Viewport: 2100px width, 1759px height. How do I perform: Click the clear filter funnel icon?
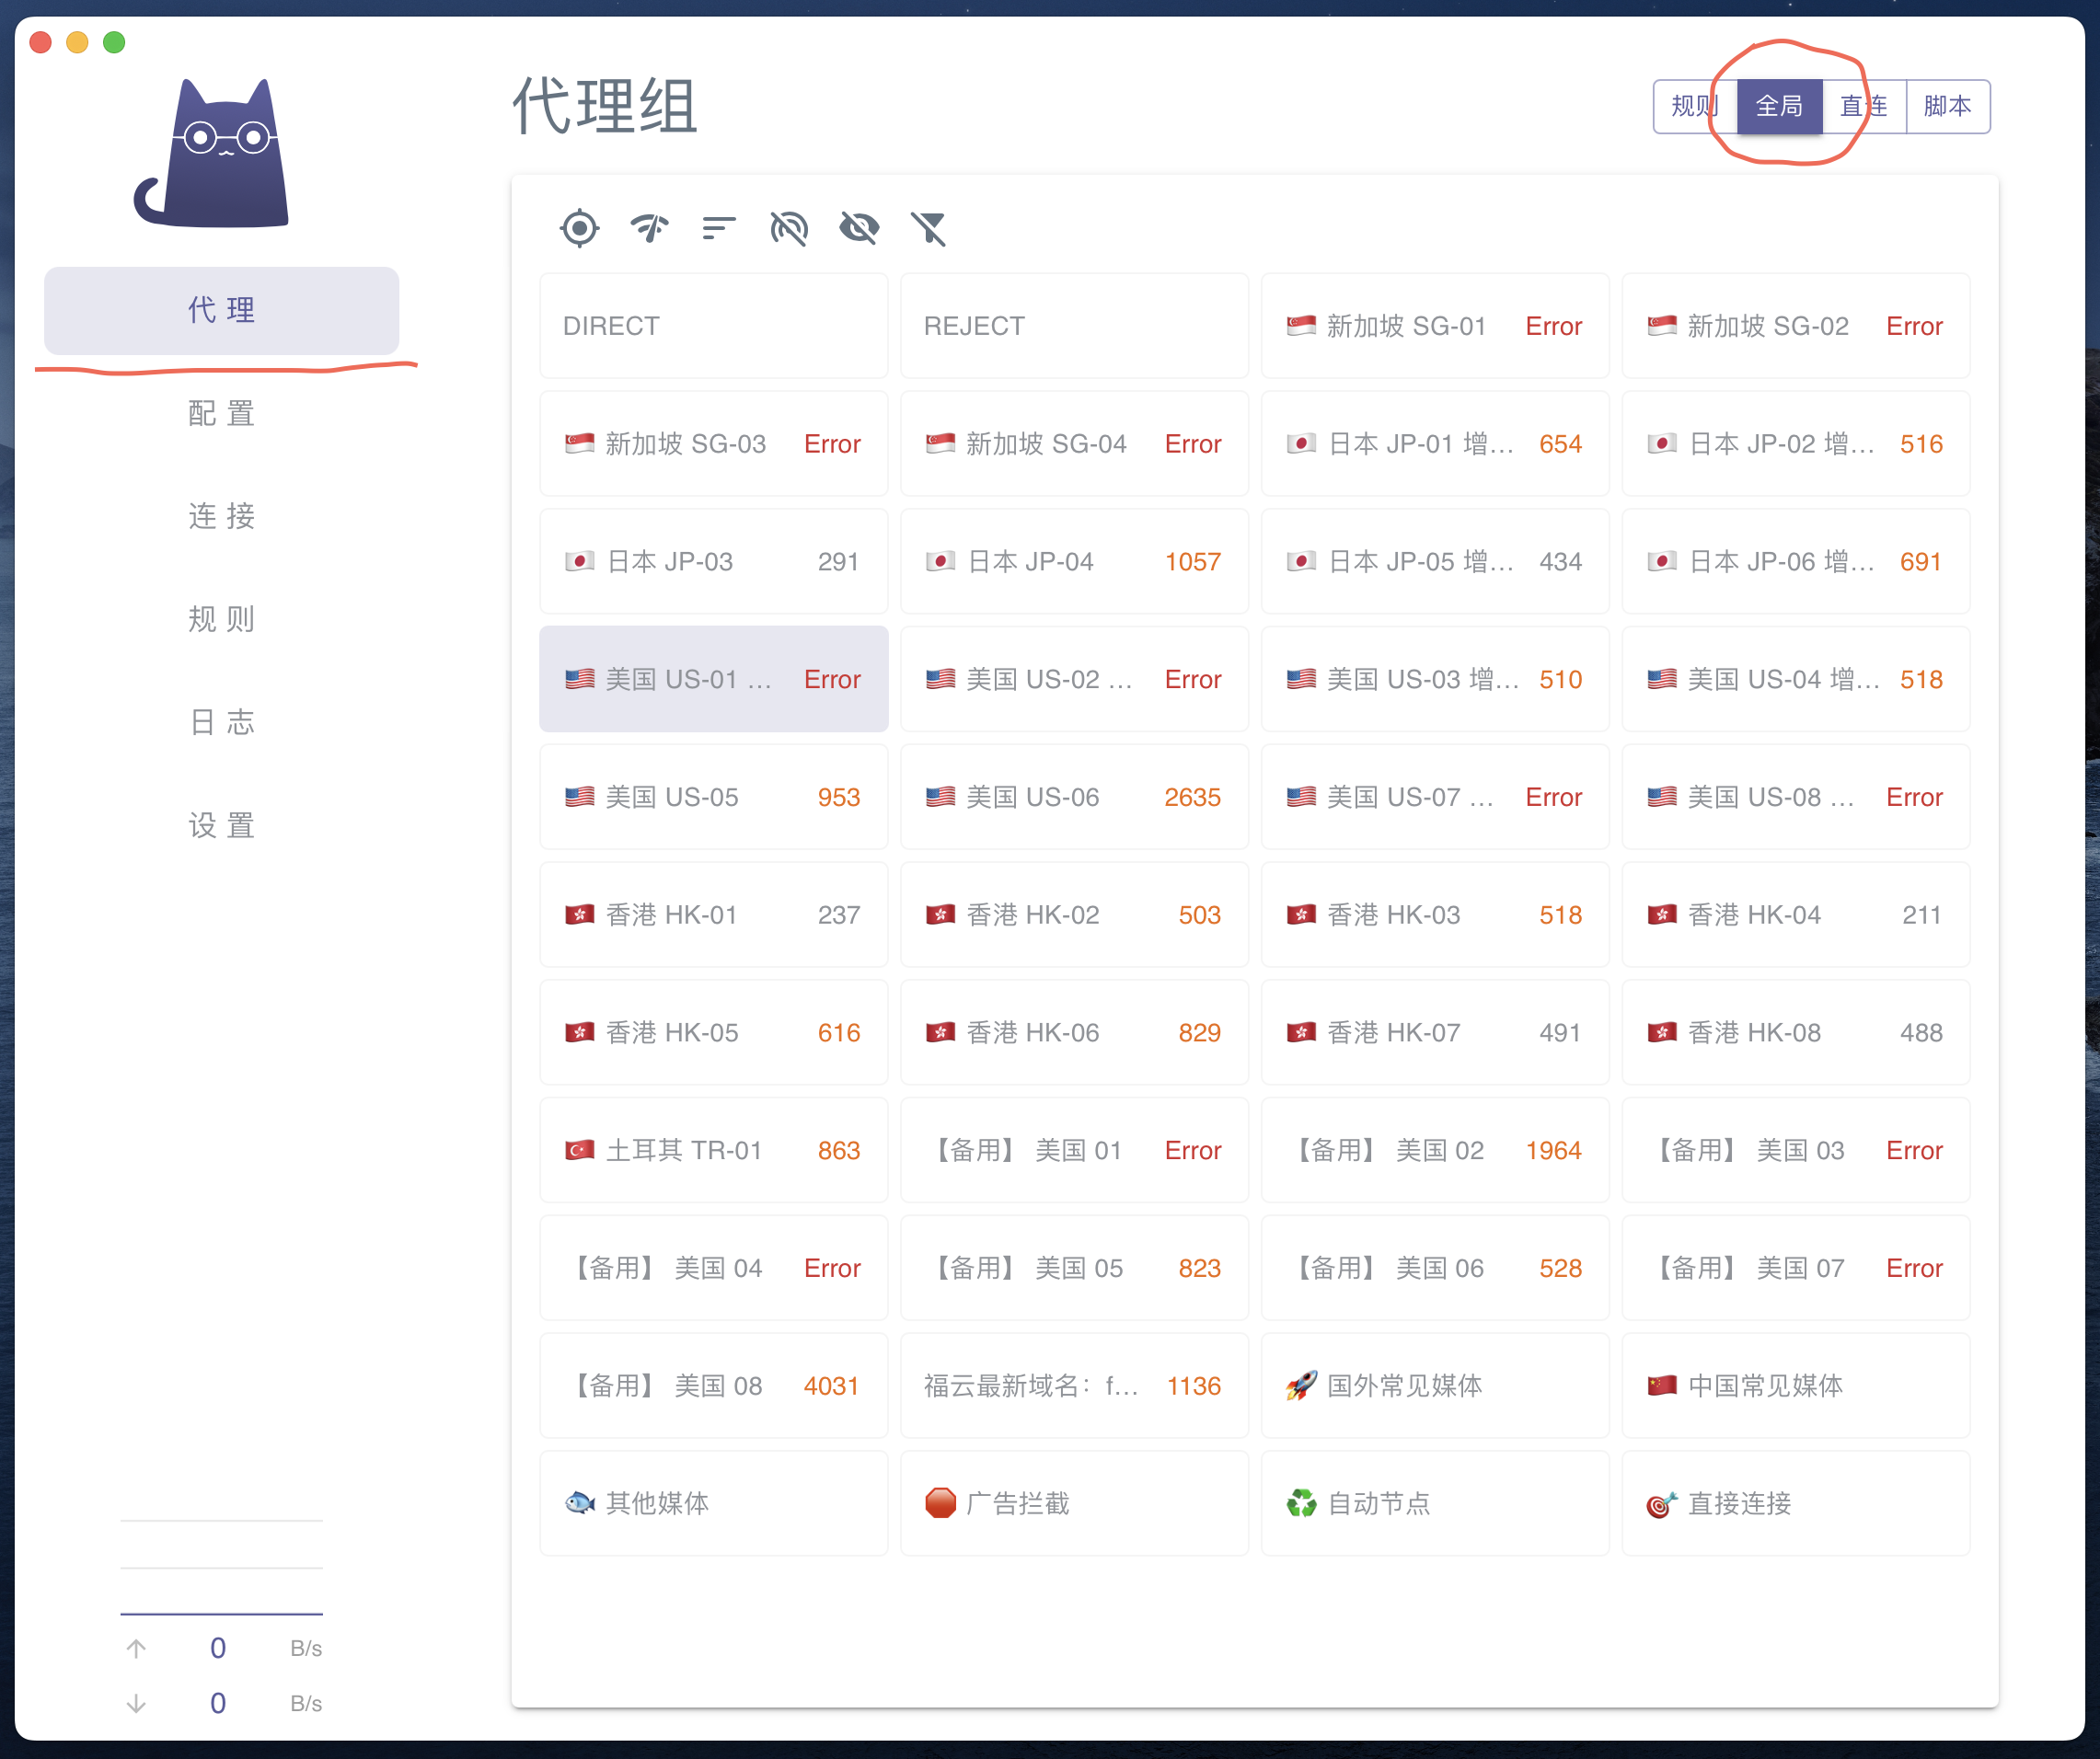[x=929, y=228]
